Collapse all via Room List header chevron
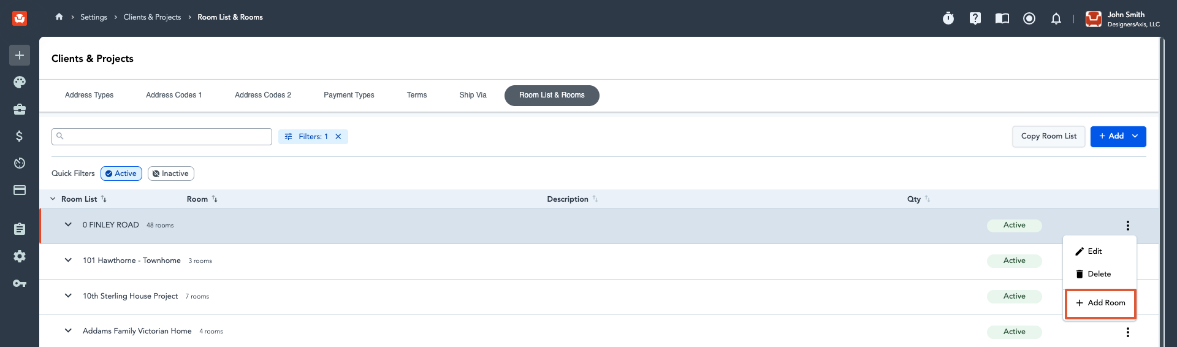1177x347 pixels. pos(53,199)
